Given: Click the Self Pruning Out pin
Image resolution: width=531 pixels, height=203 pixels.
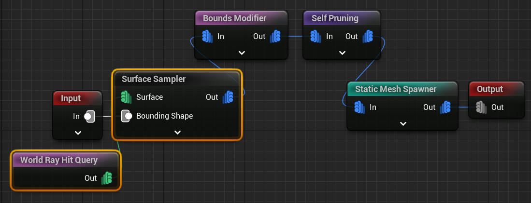Looking at the screenshot, I should coord(368,36).
